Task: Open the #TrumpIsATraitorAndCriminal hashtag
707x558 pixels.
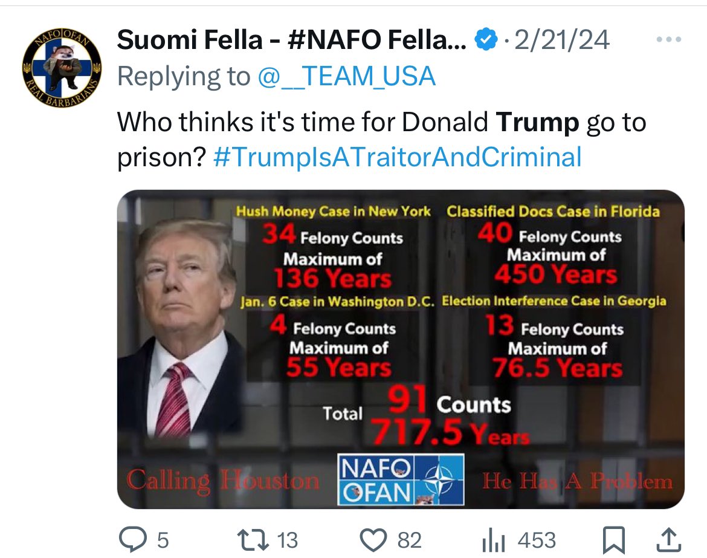Action: [398, 157]
